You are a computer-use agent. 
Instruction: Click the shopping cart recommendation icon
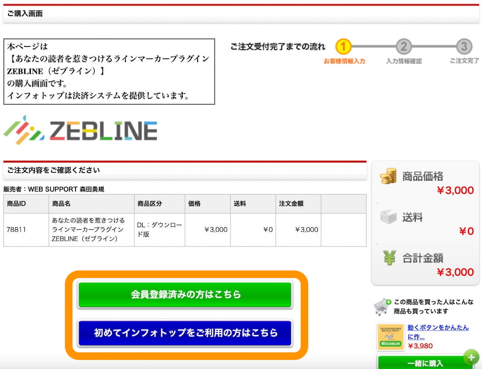tap(382, 307)
